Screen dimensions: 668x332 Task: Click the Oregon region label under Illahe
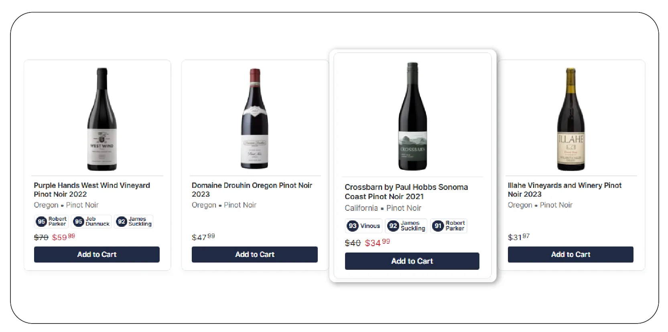tap(519, 205)
